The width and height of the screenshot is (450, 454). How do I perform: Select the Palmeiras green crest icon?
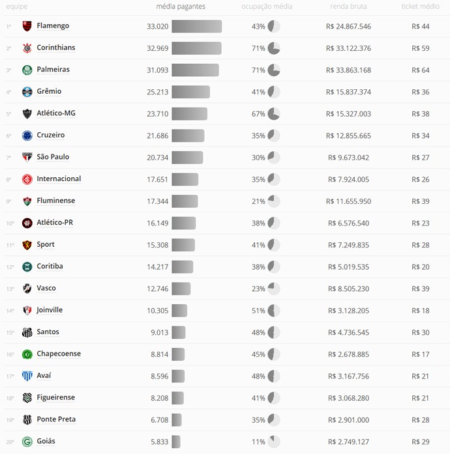tap(27, 70)
